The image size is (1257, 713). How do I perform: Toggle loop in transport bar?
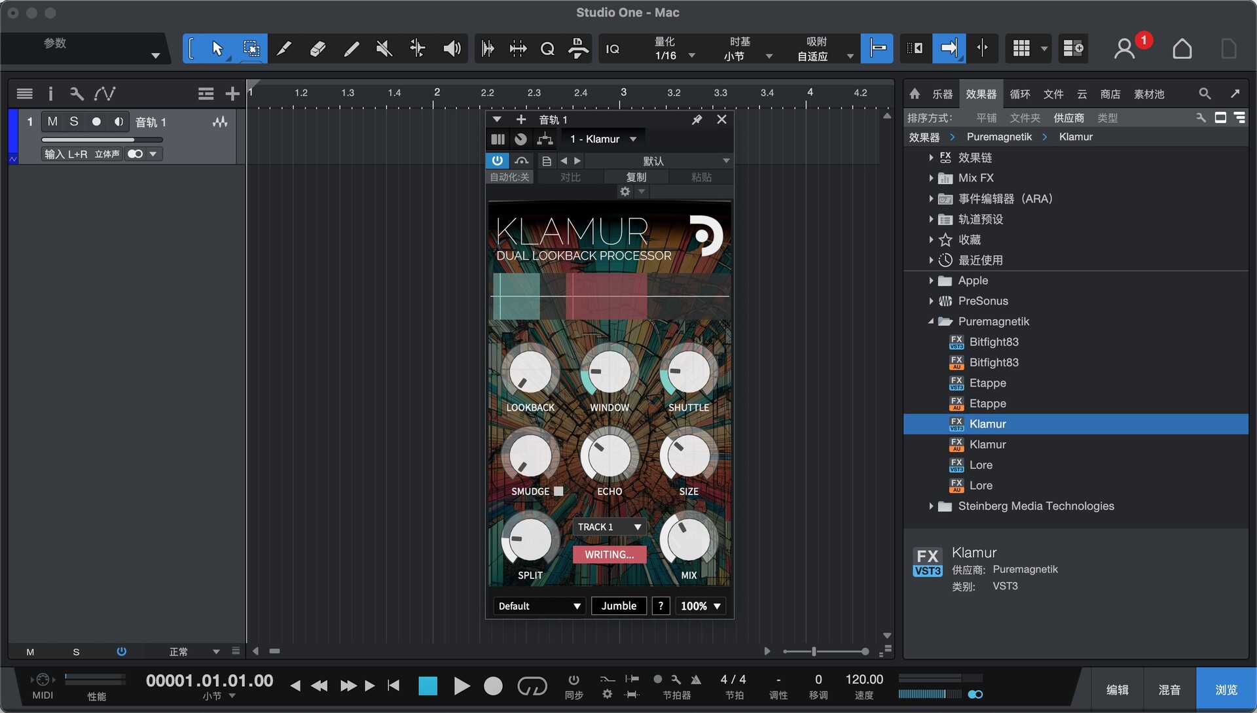point(532,686)
